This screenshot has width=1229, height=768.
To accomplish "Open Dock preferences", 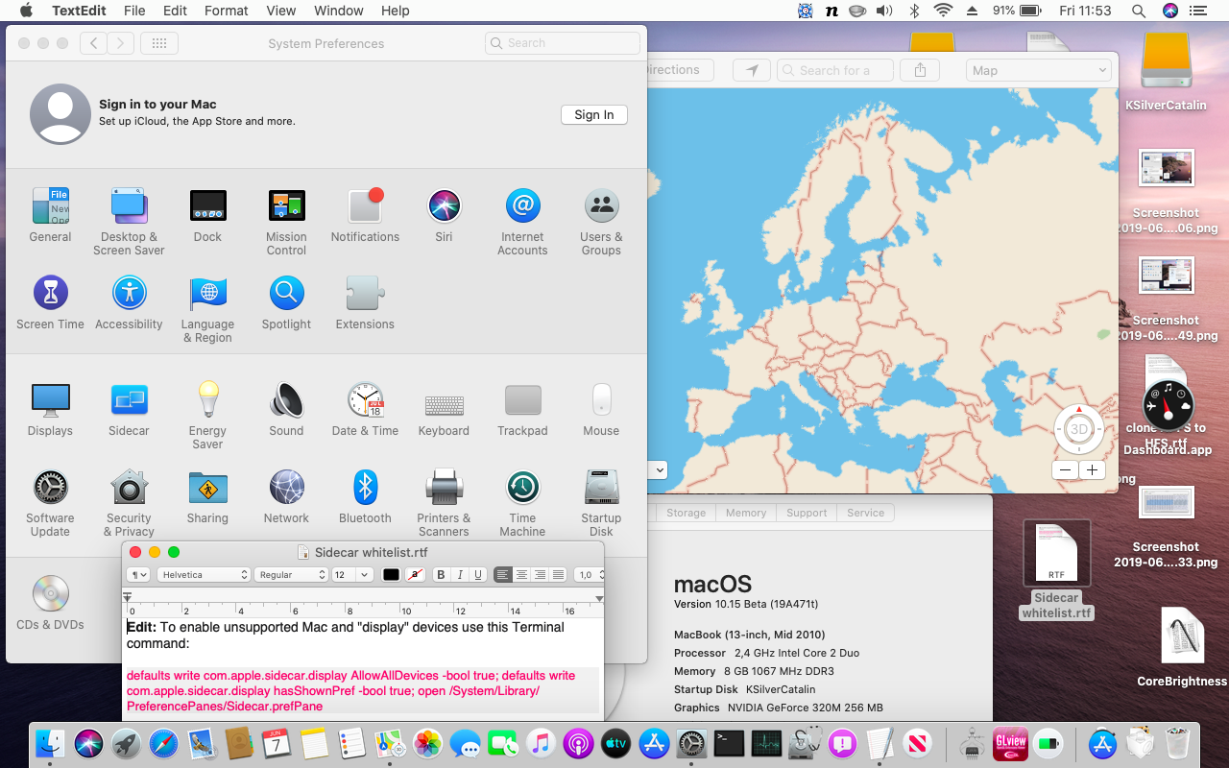I will 207,215.
